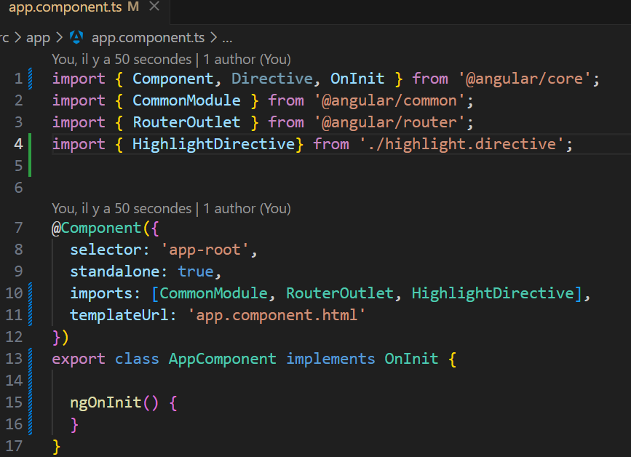Click the 'app-root' selector string
This screenshot has width=631, height=457.
pyautogui.click(x=205, y=250)
